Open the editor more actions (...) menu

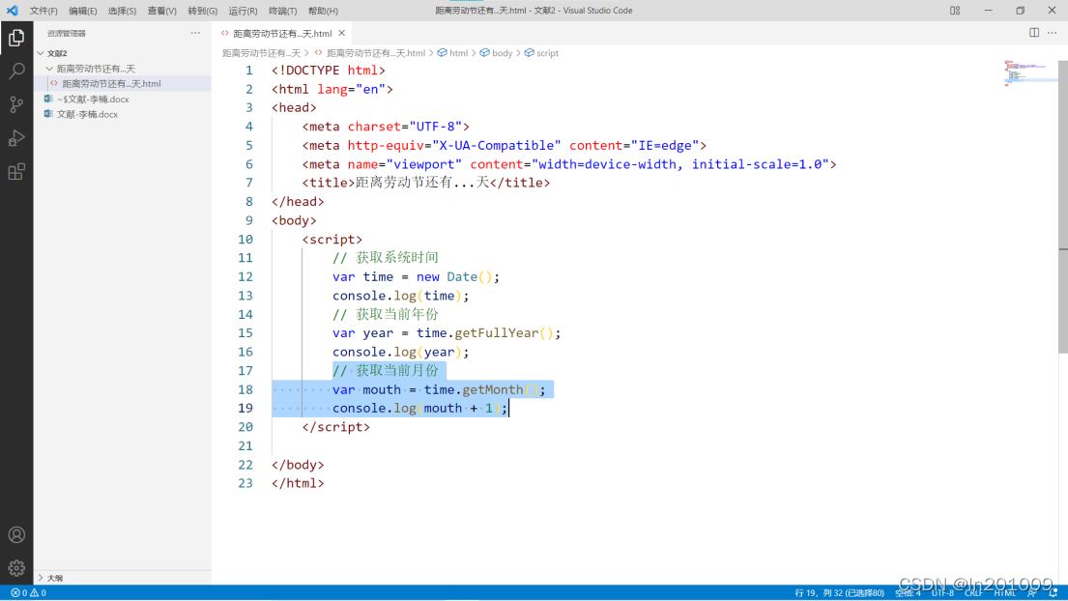point(1053,33)
